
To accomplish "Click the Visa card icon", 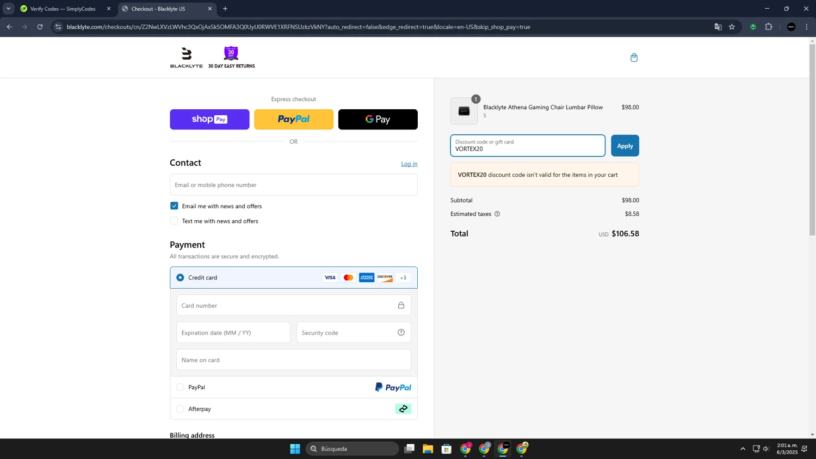I will (x=330, y=278).
